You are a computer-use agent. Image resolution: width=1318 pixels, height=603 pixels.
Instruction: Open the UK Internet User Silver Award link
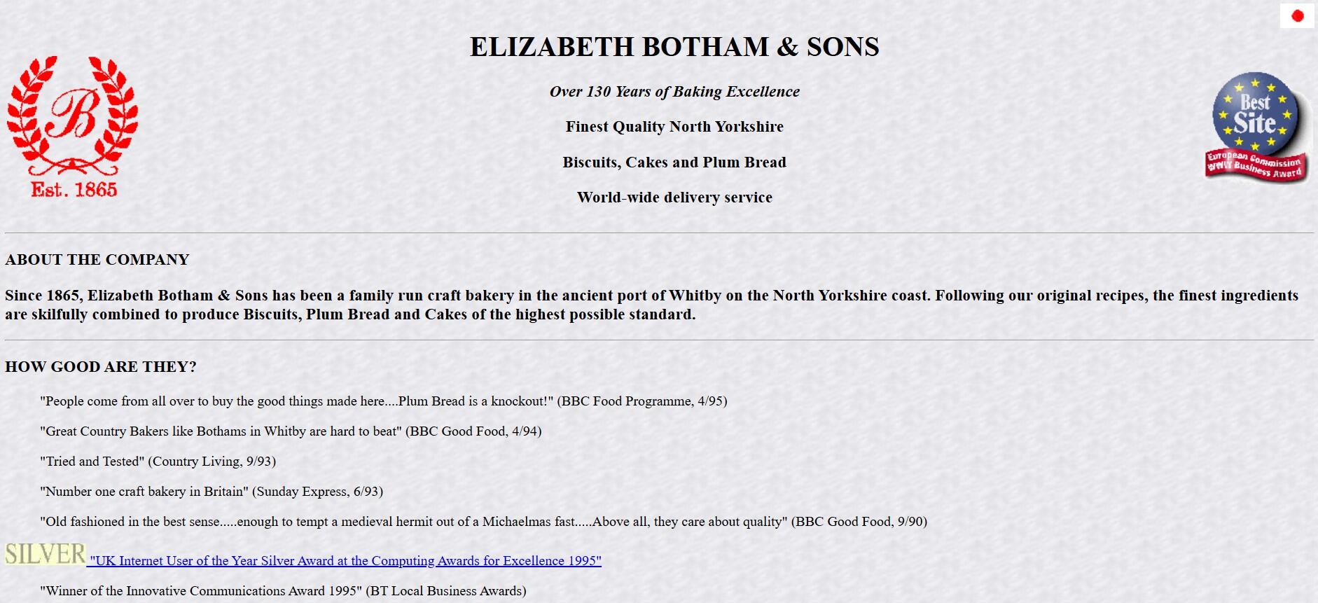pyautogui.click(x=345, y=561)
